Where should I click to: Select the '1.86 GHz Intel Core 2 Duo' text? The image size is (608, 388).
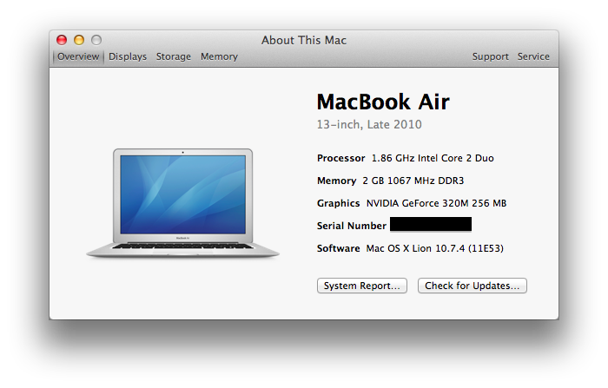click(x=433, y=158)
